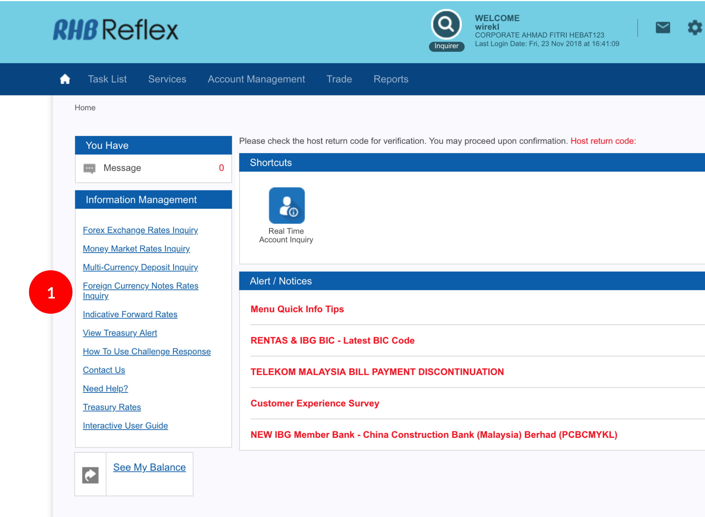The width and height of the screenshot is (705, 517).
Task: Open the Task List menu
Action: [107, 79]
